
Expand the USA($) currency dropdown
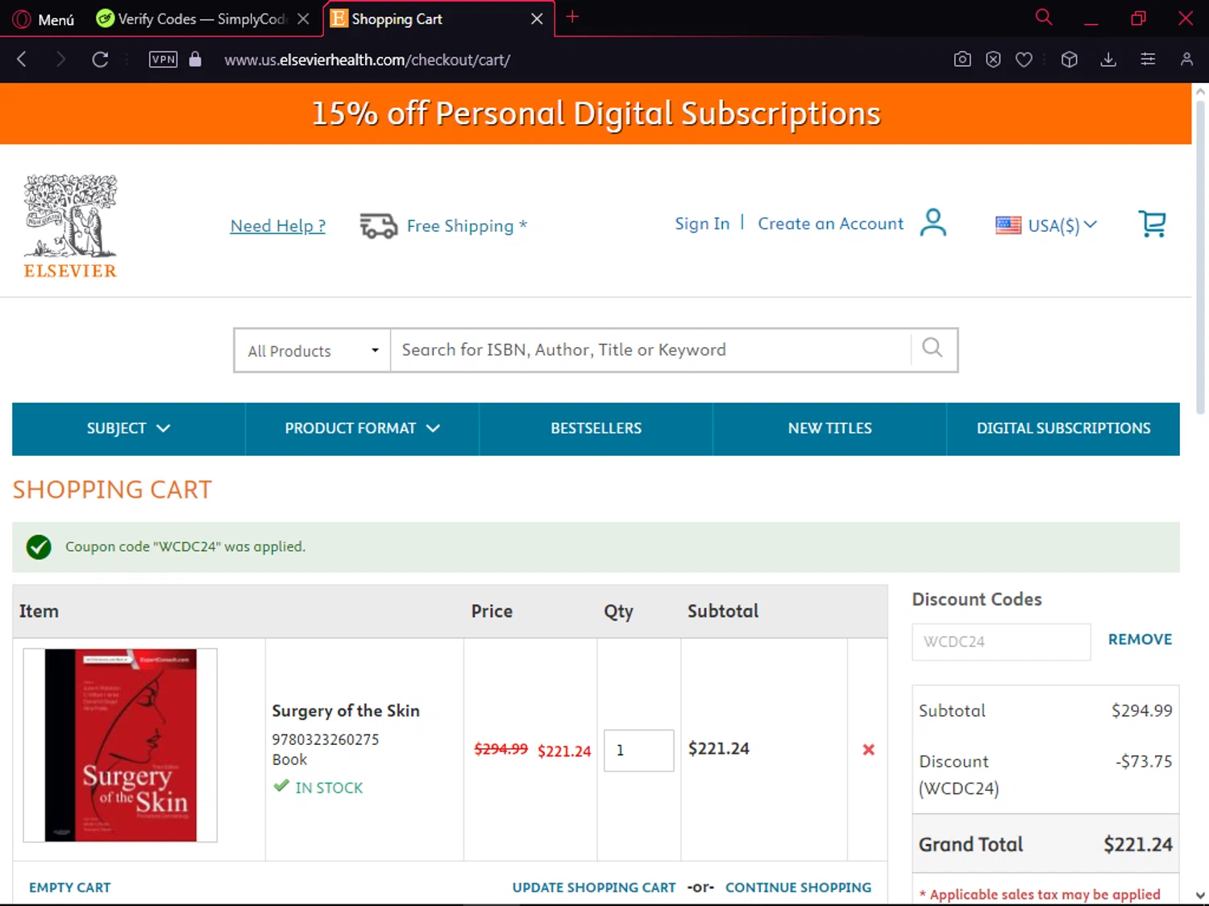[x=1046, y=225]
